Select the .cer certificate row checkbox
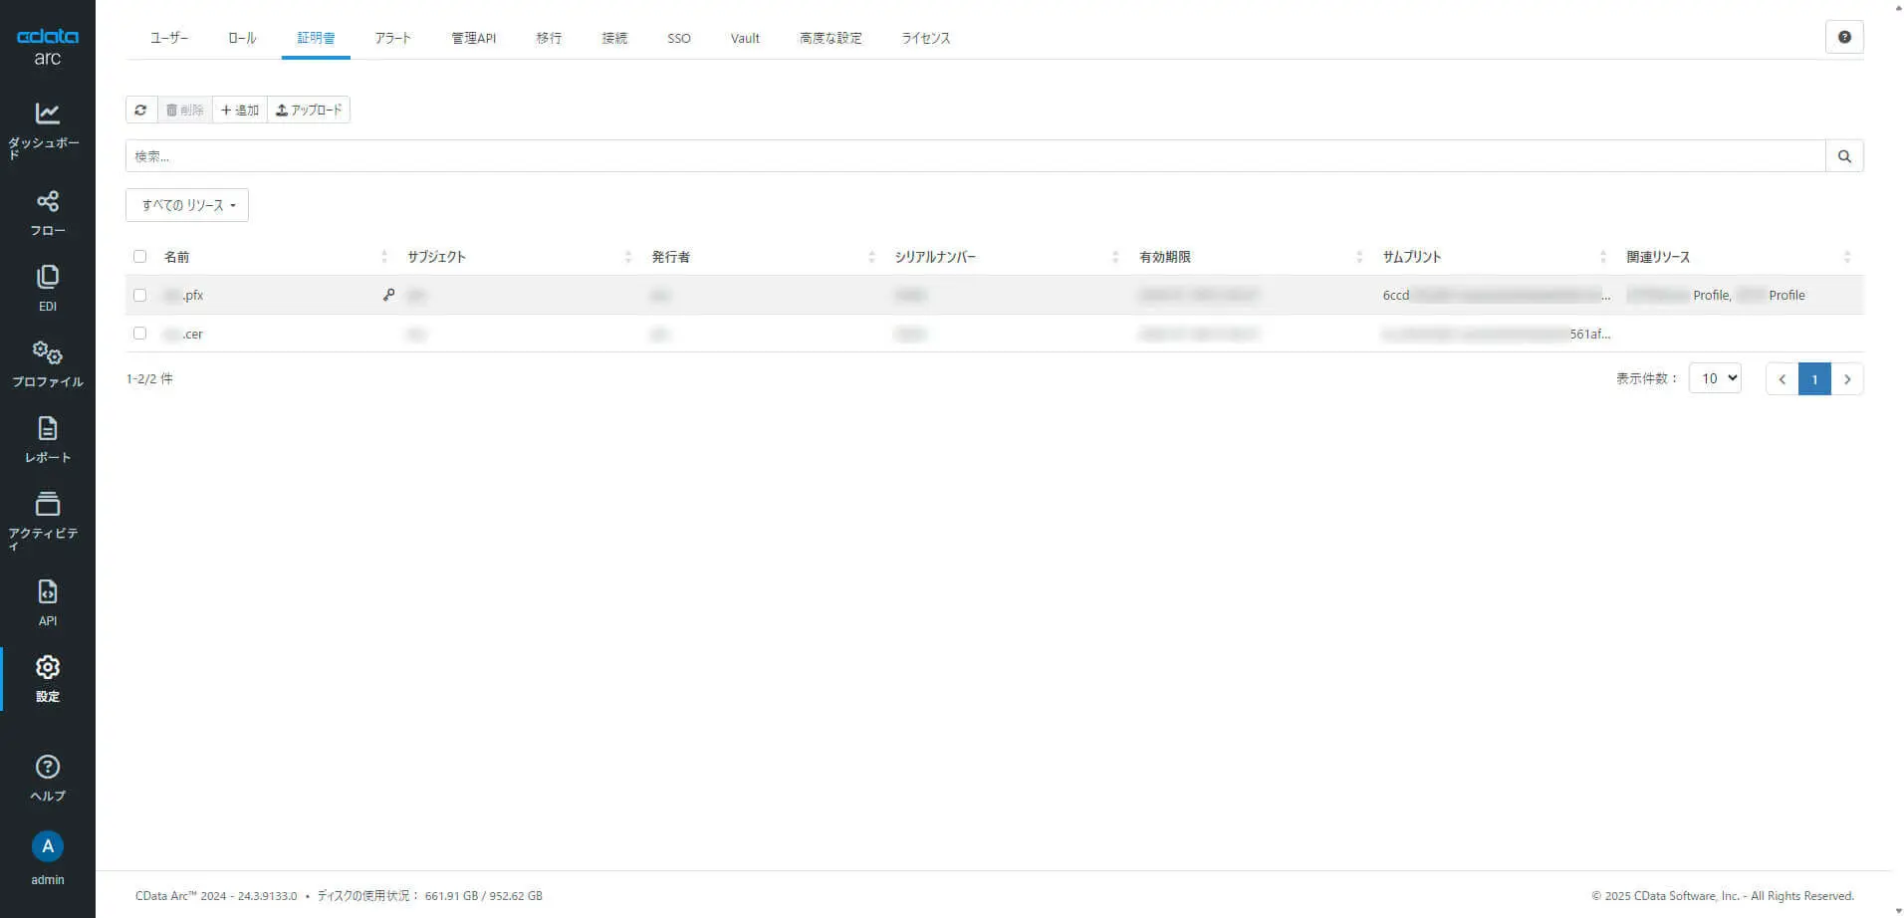 [139, 334]
